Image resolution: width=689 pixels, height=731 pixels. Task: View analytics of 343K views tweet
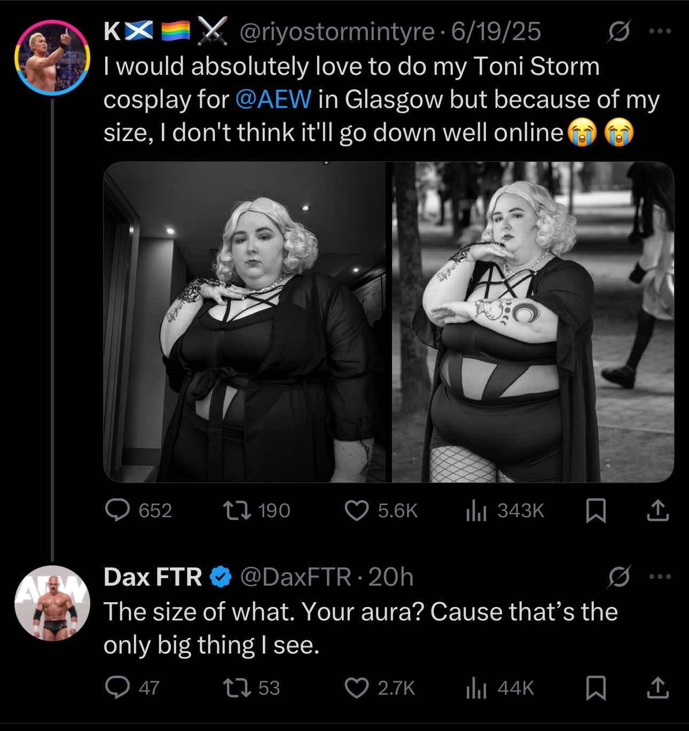coord(474,511)
